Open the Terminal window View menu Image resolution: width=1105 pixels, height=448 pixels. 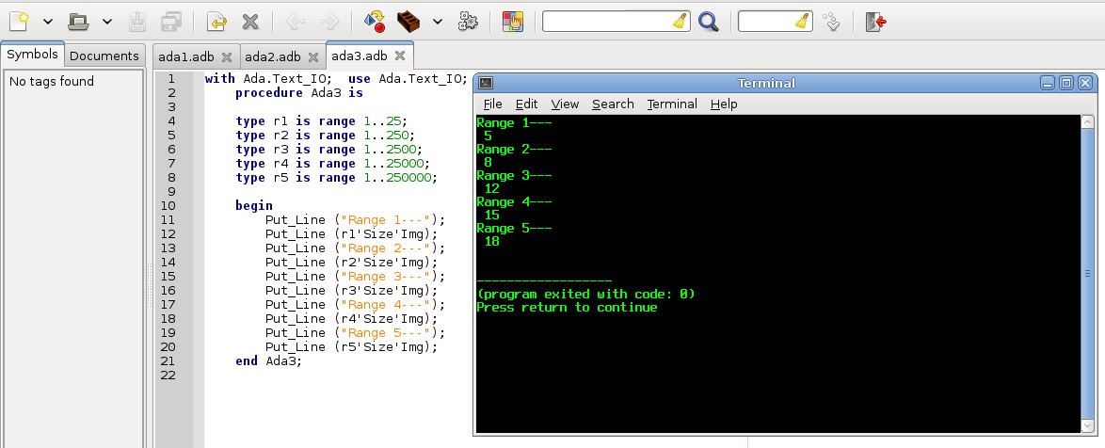(565, 104)
